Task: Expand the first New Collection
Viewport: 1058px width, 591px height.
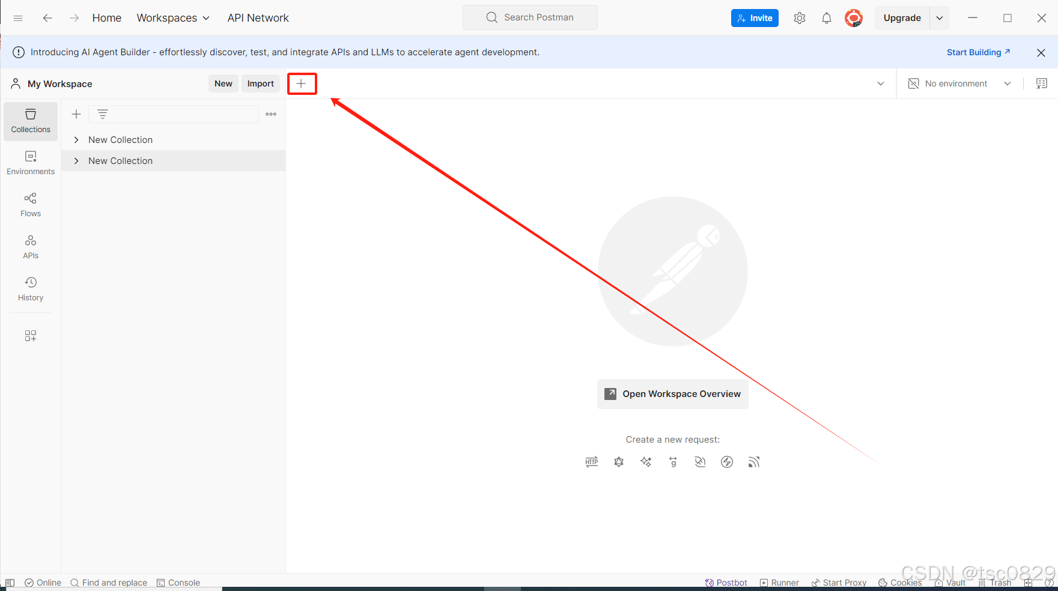Action: [x=76, y=140]
